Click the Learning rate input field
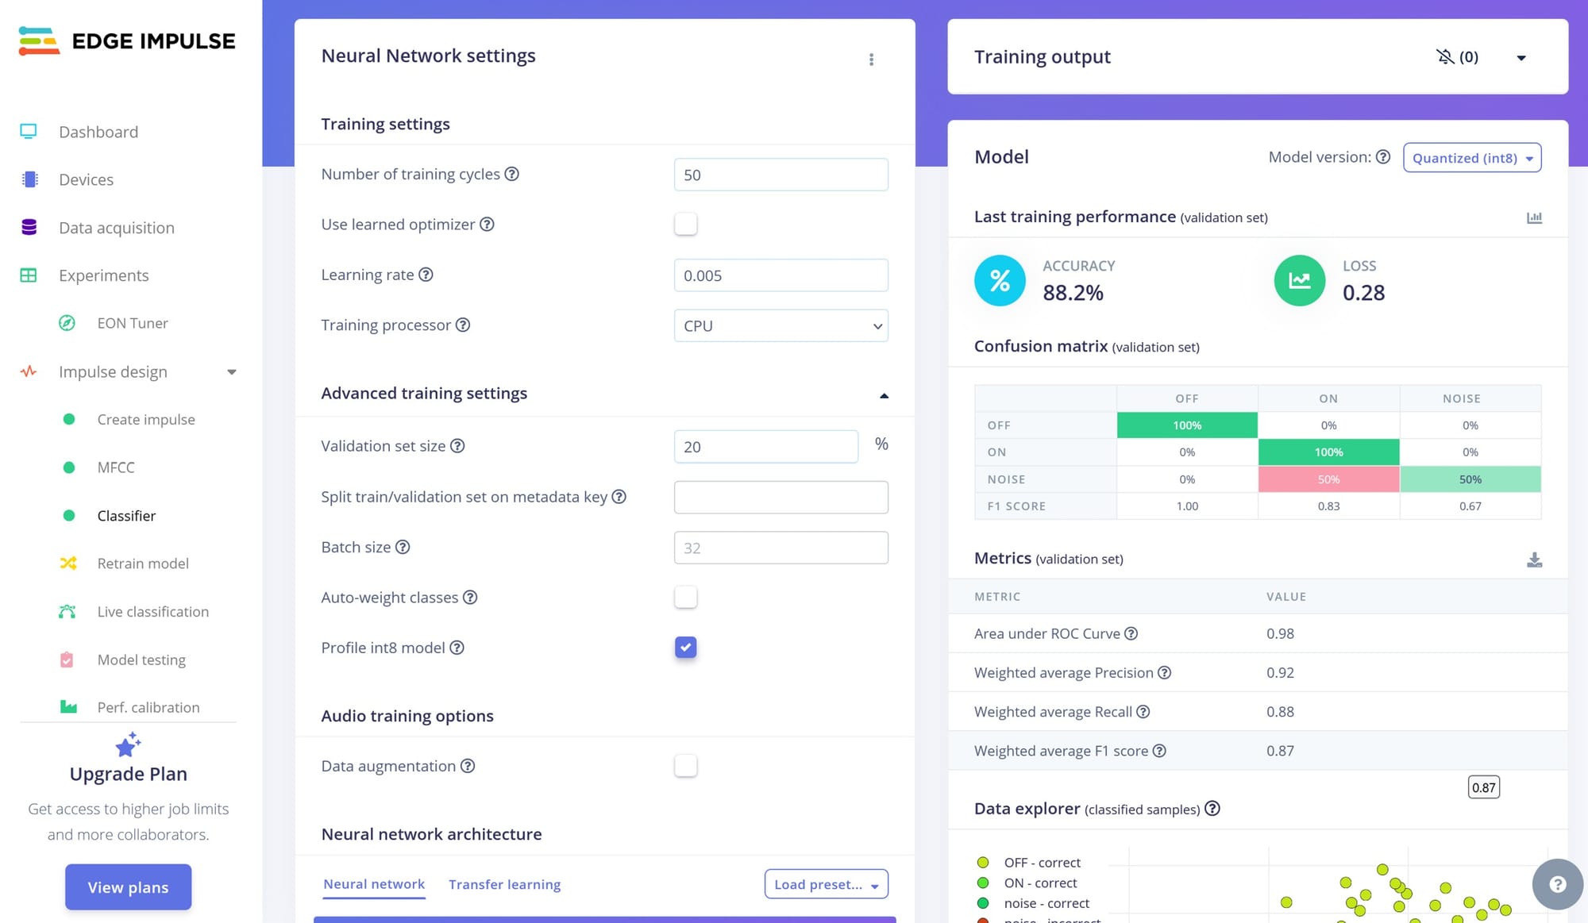This screenshot has height=923, width=1588. [781, 275]
